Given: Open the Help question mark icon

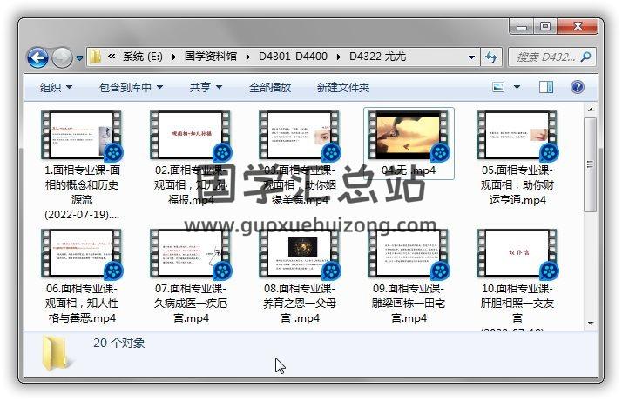Looking at the screenshot, I should [x=577, y=87].
